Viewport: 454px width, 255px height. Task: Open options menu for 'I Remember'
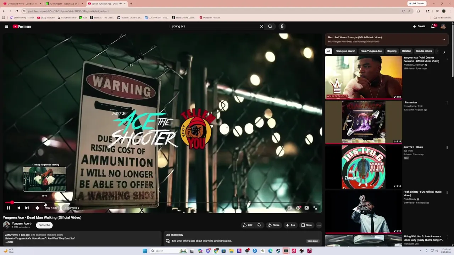(x=447, y=103)
